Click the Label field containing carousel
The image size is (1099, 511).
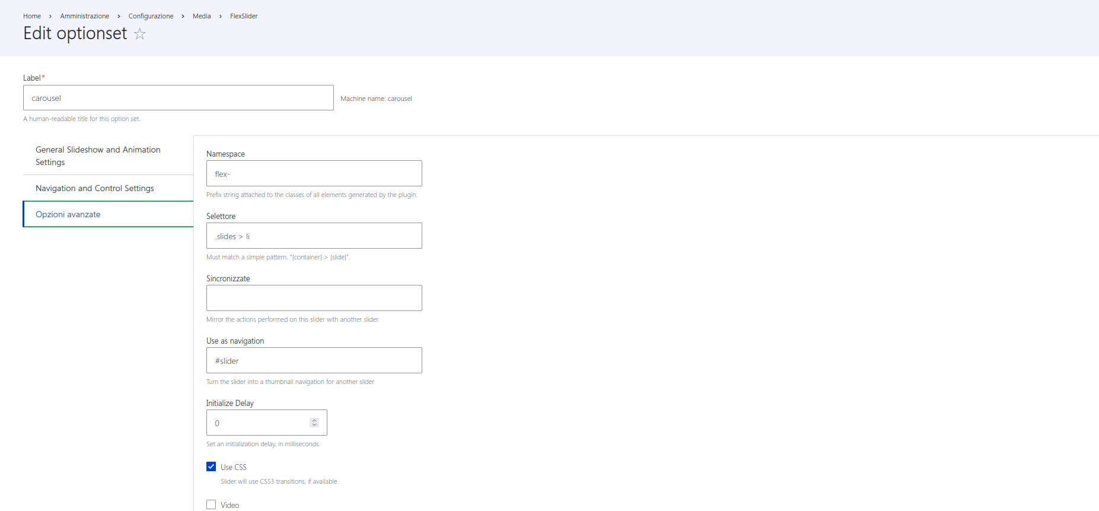[179, 97]
